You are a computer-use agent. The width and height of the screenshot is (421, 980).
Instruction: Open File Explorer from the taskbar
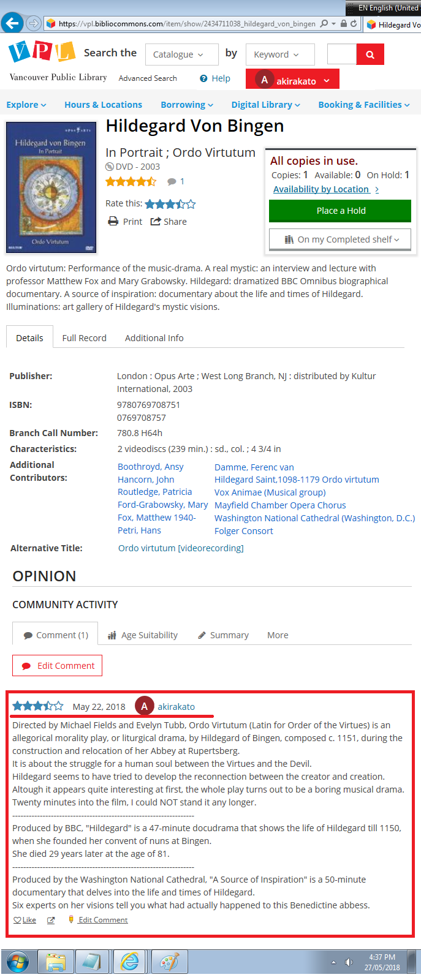pos(56,962)
